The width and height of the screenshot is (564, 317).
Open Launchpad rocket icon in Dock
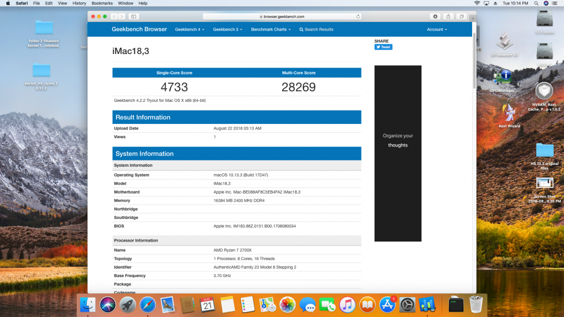pos(127,305)
